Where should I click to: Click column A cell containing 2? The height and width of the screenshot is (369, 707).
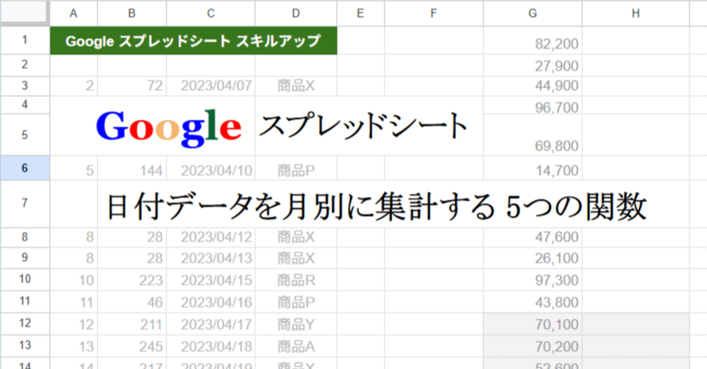(x=74, y=87)
